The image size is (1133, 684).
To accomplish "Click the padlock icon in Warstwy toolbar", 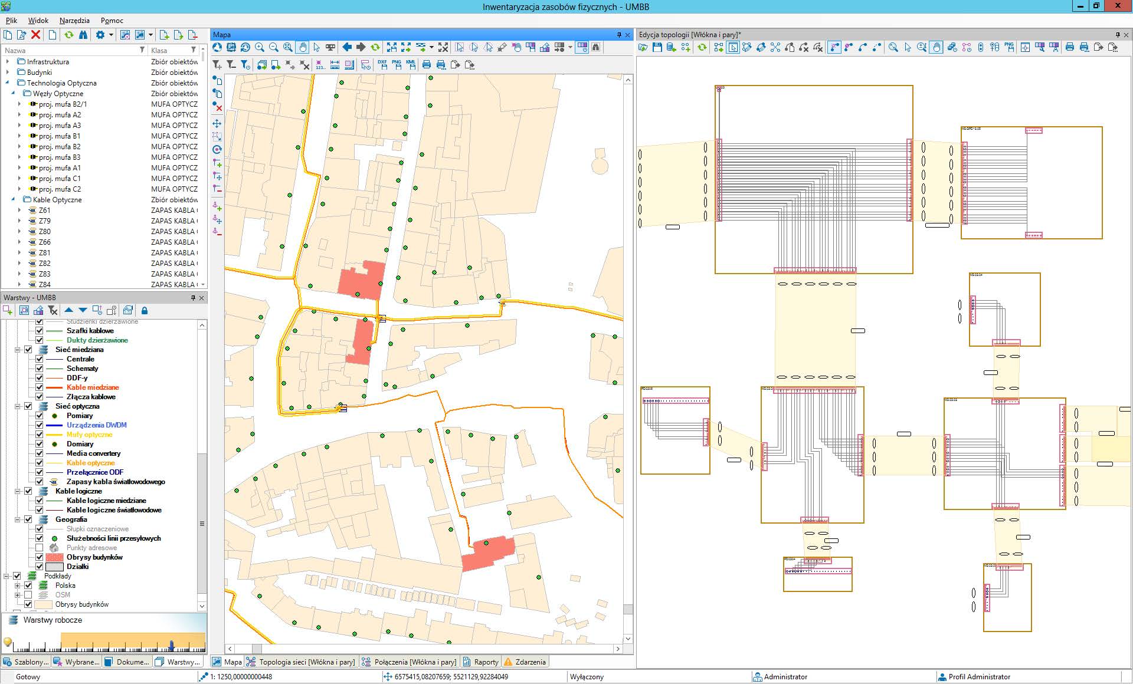I will coord(145,310).
